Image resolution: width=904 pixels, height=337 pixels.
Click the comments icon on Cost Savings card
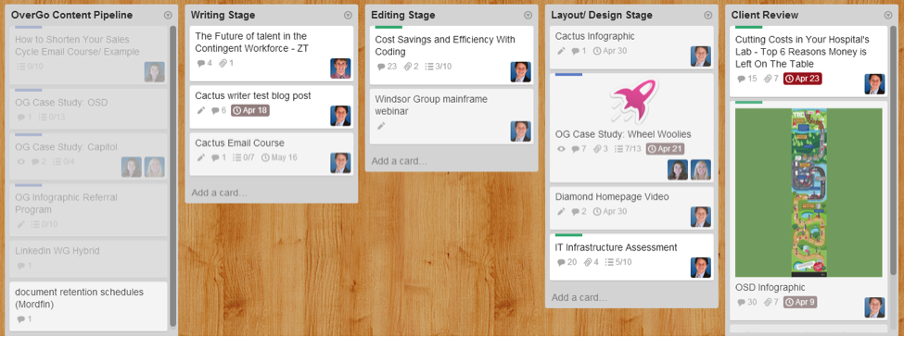[380, 67]
